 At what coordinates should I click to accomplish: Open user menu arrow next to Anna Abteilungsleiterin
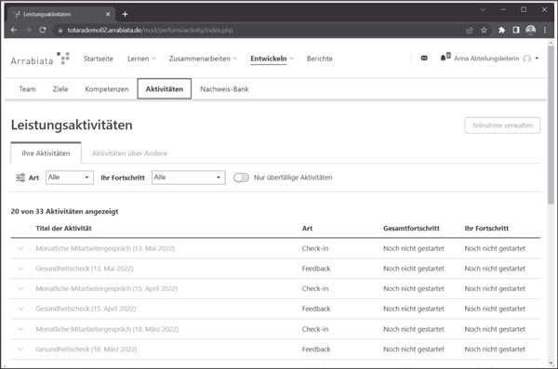[x=537, y=59]
